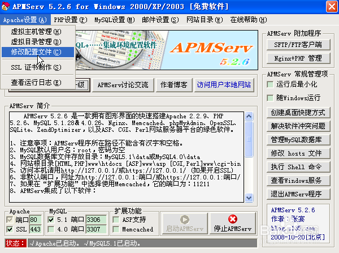This screenshot has height=253, width=339.
Task: Open the 邮件设置 menu
Action: click(160, 20)
